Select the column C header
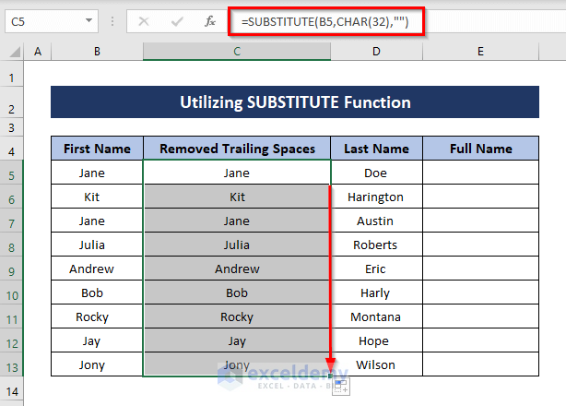This screenshot has height=406, width=566. pyautogui.click(x=237, y=53)
